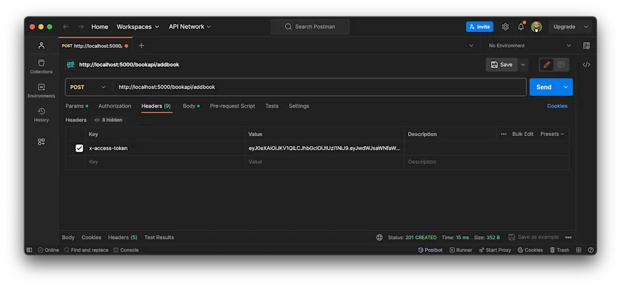
Task: Open the help icon in status bar
Action: pyautogui.click(x=591, y=250)
